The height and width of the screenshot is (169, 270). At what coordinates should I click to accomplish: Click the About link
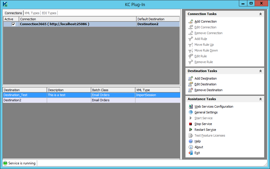tap(199, 147)
